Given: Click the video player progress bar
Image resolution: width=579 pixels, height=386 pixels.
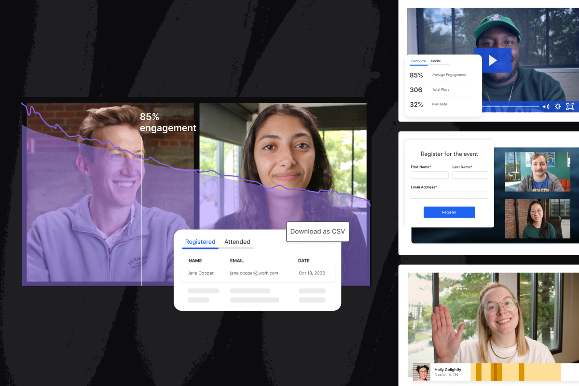Looking at the screenshot, I should pos(511,107).
